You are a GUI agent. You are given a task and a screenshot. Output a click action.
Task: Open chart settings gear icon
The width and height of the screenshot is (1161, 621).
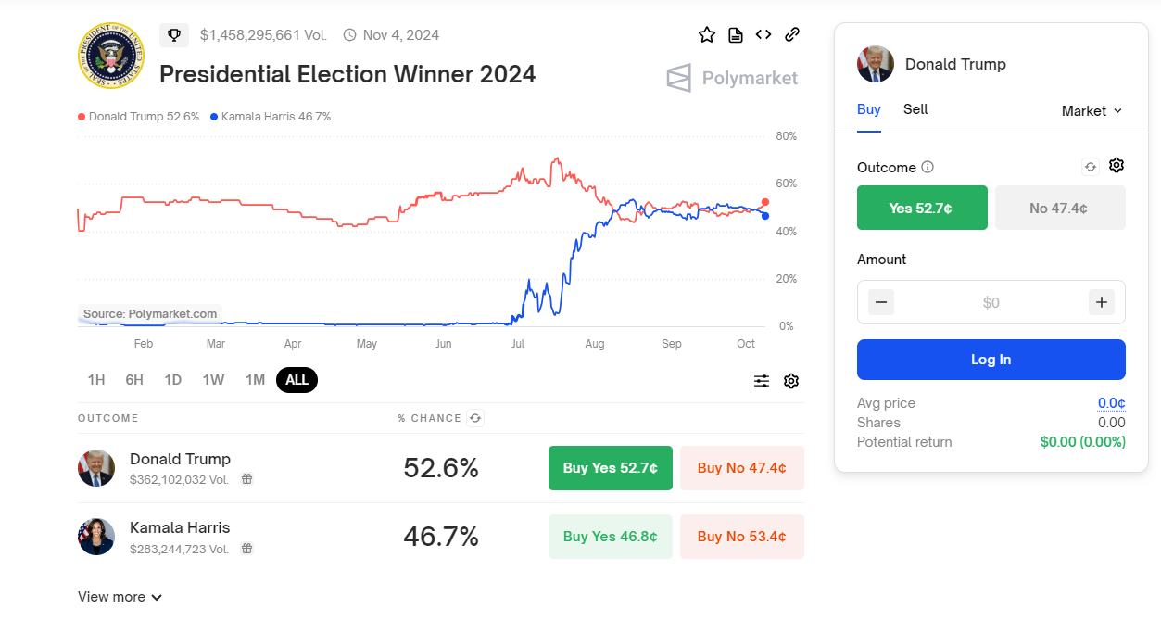[x=791, y=381]
